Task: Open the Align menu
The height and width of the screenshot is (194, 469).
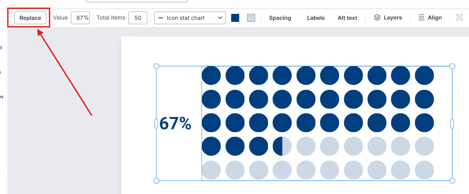Action: 430,18
